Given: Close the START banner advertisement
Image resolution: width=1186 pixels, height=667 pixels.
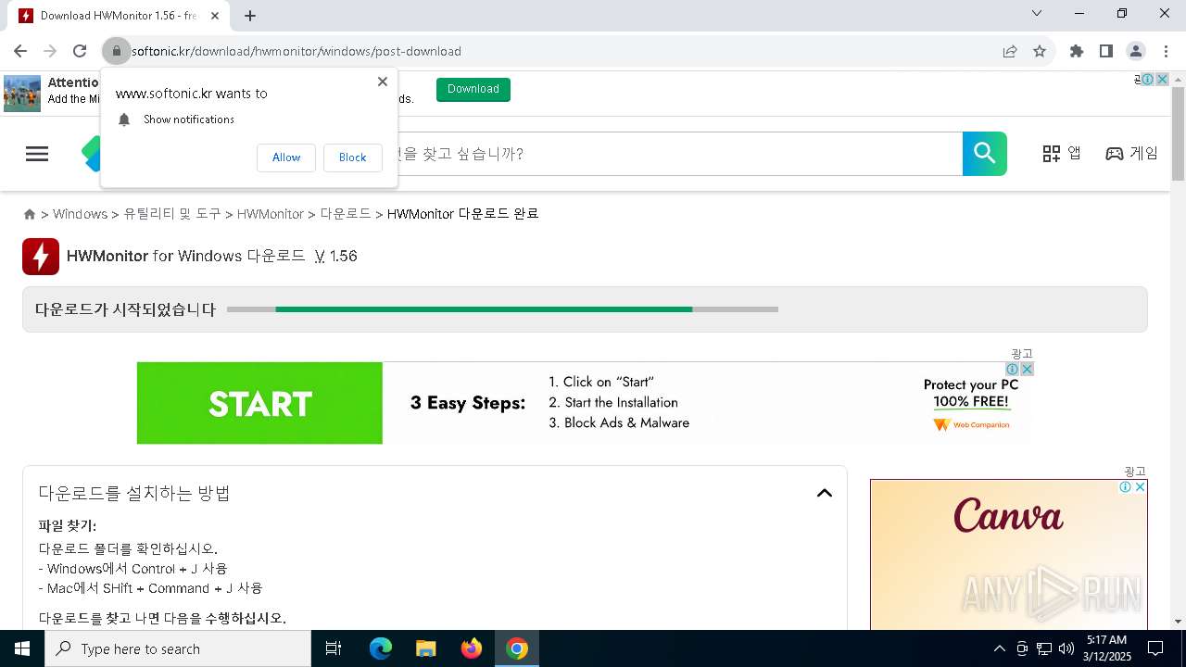Looking at the screenshot, I should click(1027, 369).
